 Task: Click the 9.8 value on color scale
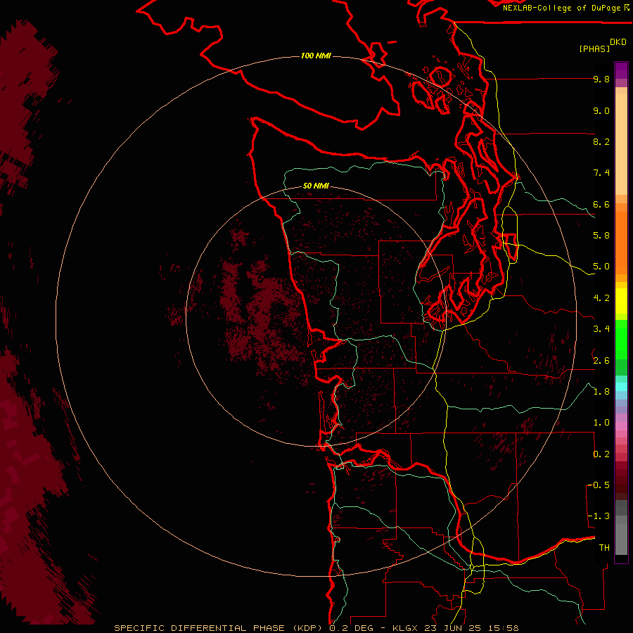(x=601, y=79)
